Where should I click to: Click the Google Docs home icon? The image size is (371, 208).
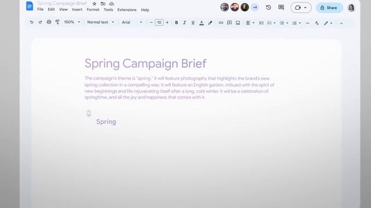[x=30, y=6]
